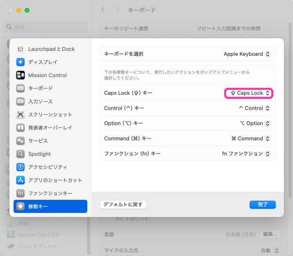
Task: Select サービス in the sidebar list
Action: click(38, 141)
